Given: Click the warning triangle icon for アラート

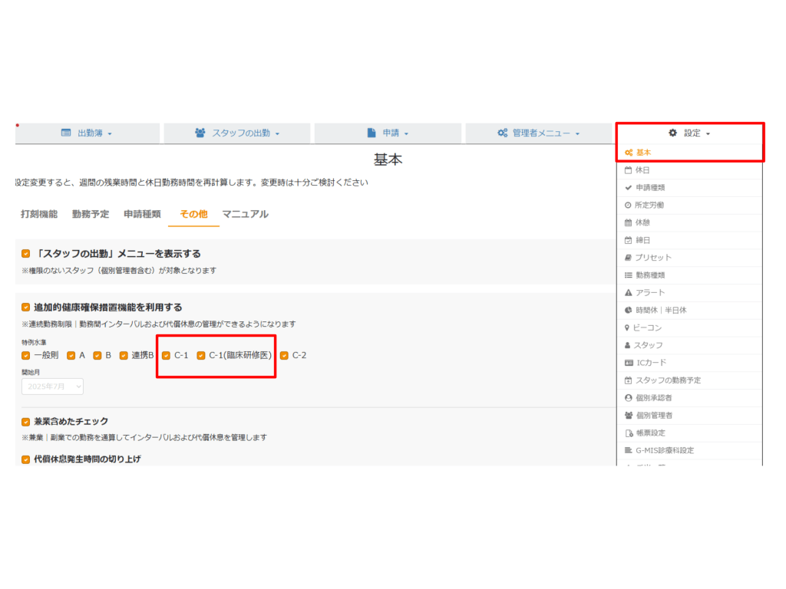Looking at the screenshot, I should click(x=629, y=293).
